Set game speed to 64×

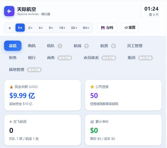[x=86, y=28]
